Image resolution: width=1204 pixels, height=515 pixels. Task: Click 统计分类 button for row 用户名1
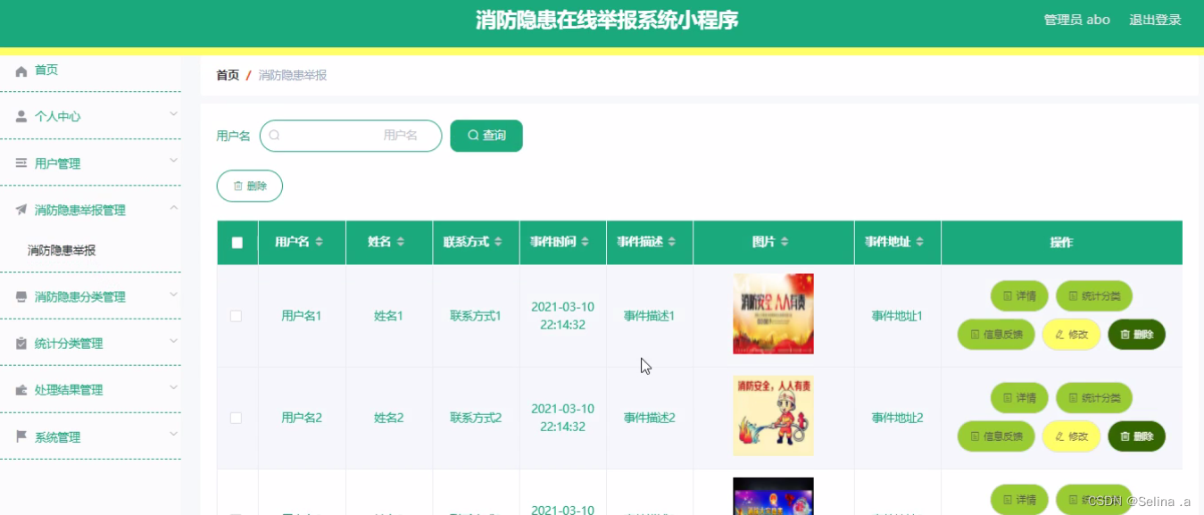point(1094,295)
